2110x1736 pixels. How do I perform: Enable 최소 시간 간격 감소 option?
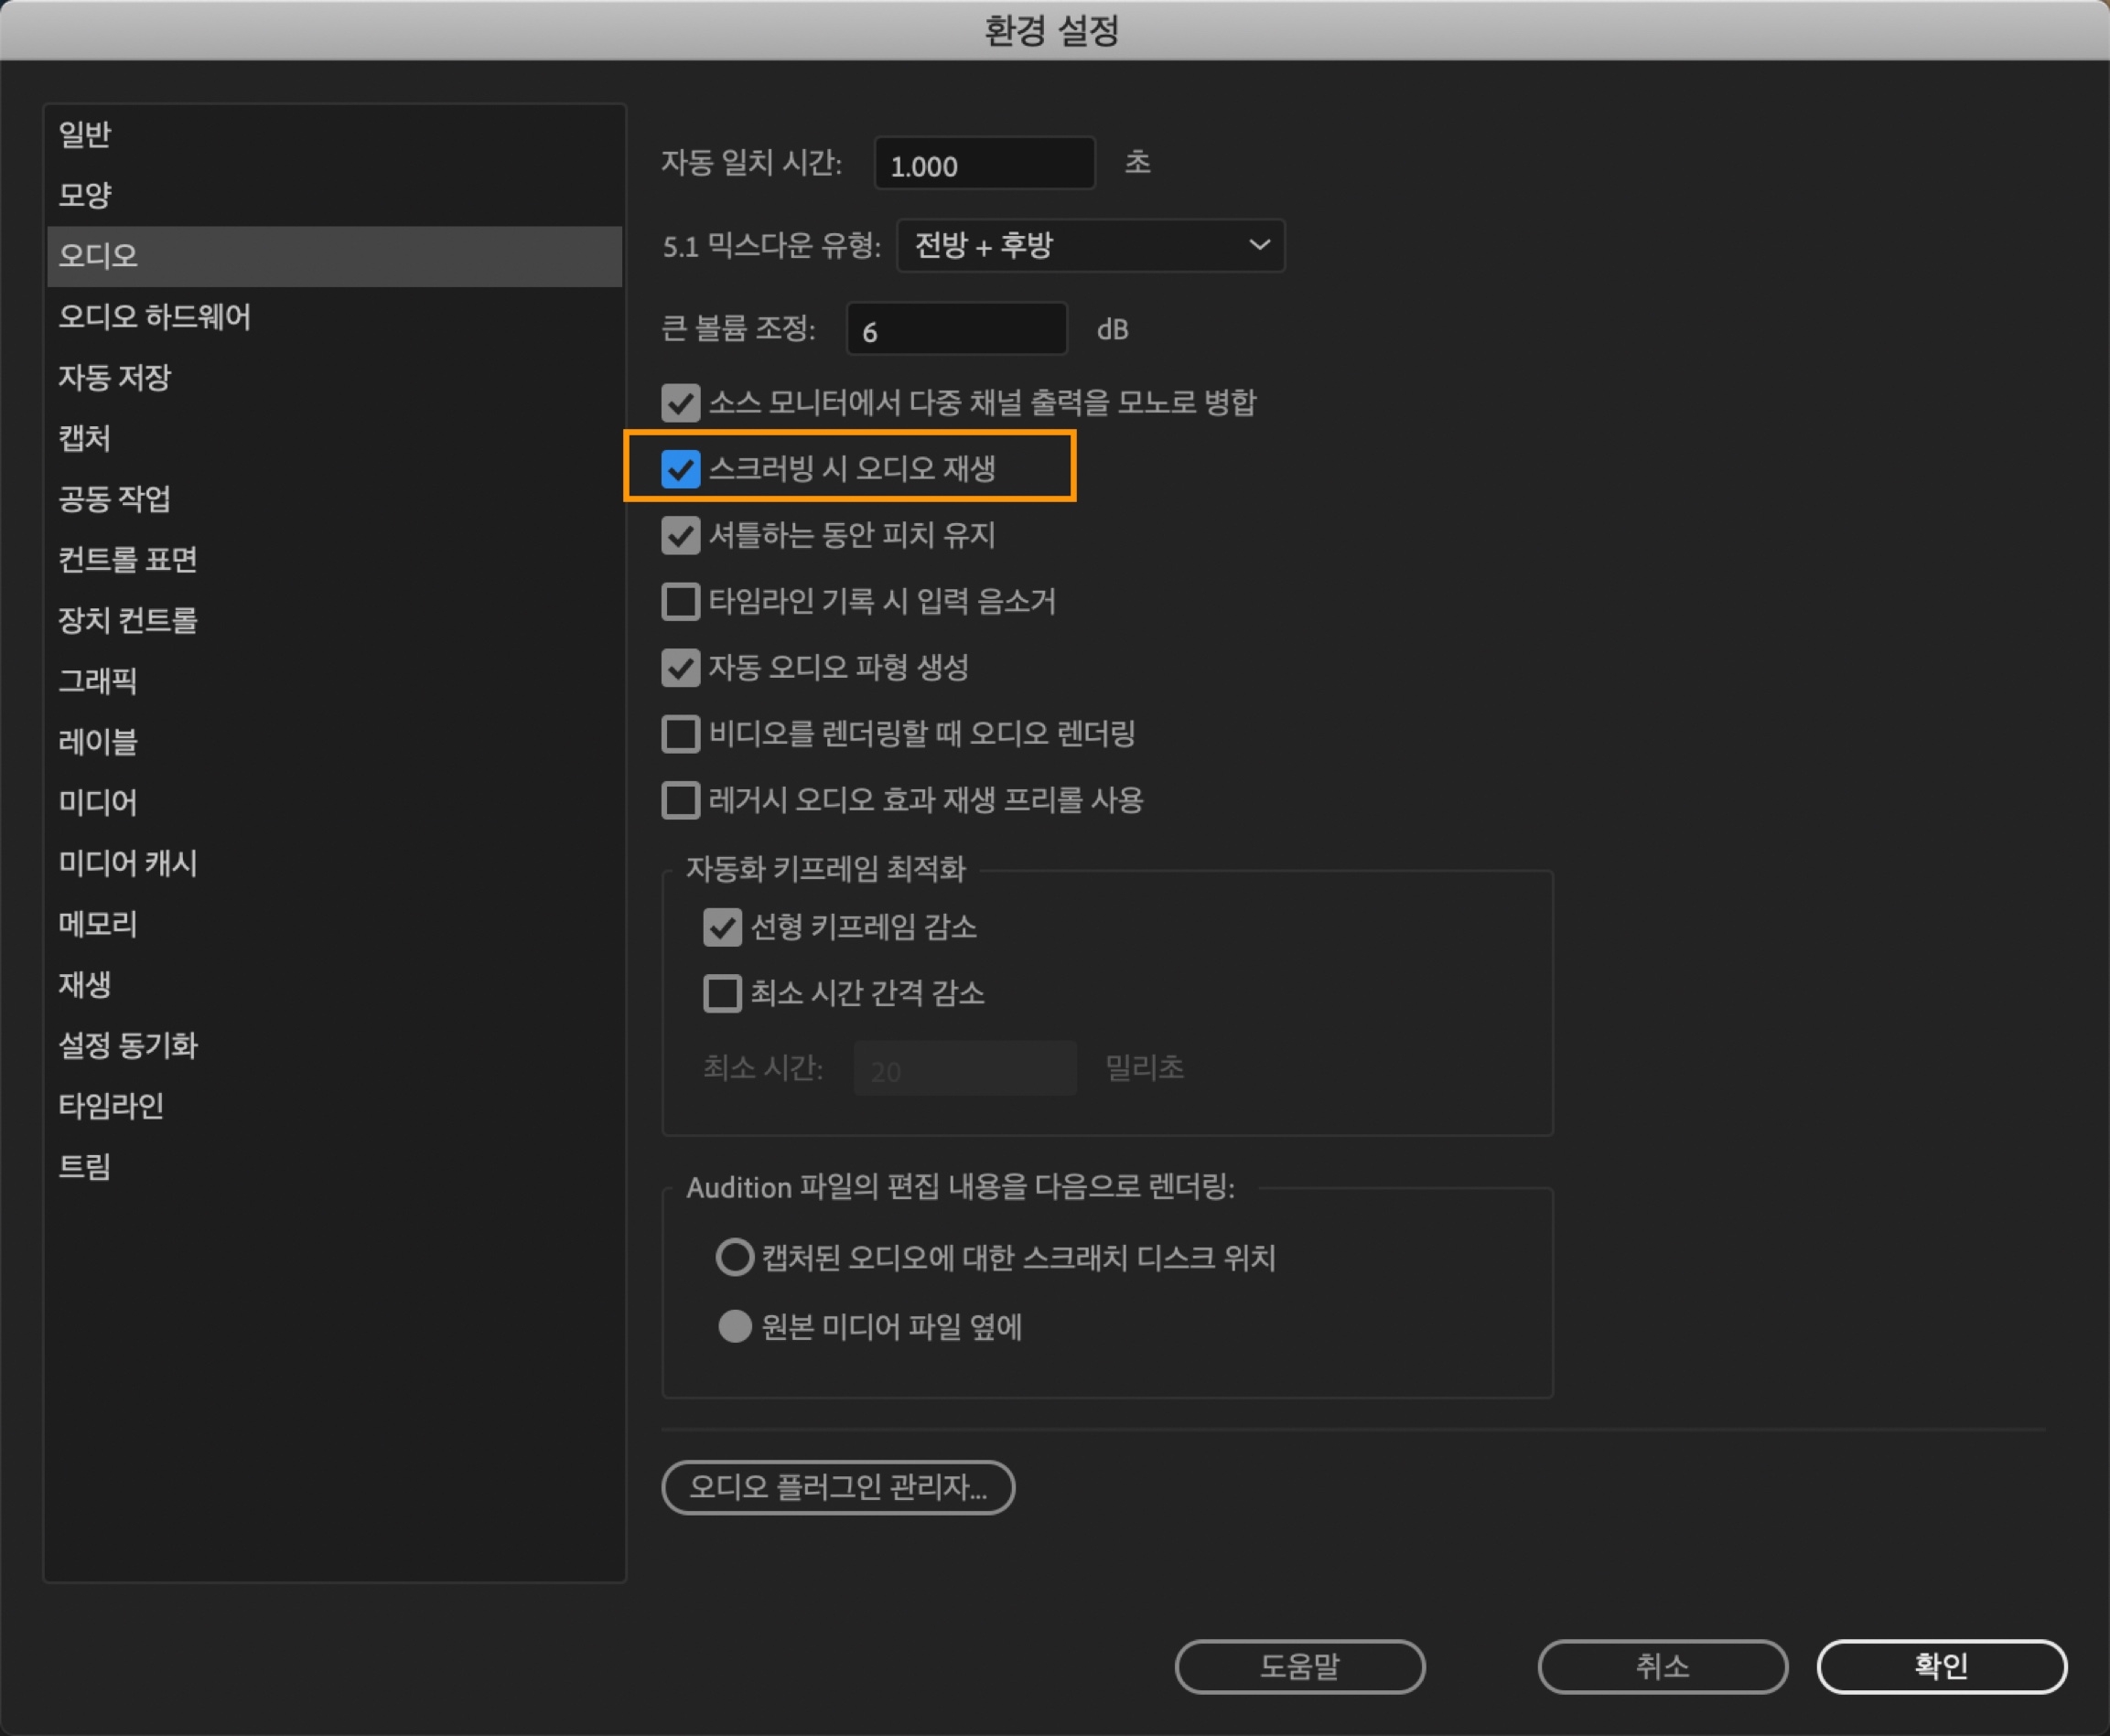click(x=721, y=994)
